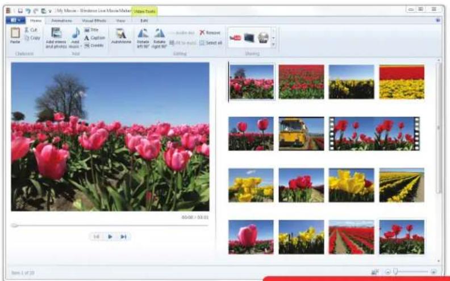450x281 pixels.
Task: Click the Item 1 of 20 status text
Action: (23, 272)
